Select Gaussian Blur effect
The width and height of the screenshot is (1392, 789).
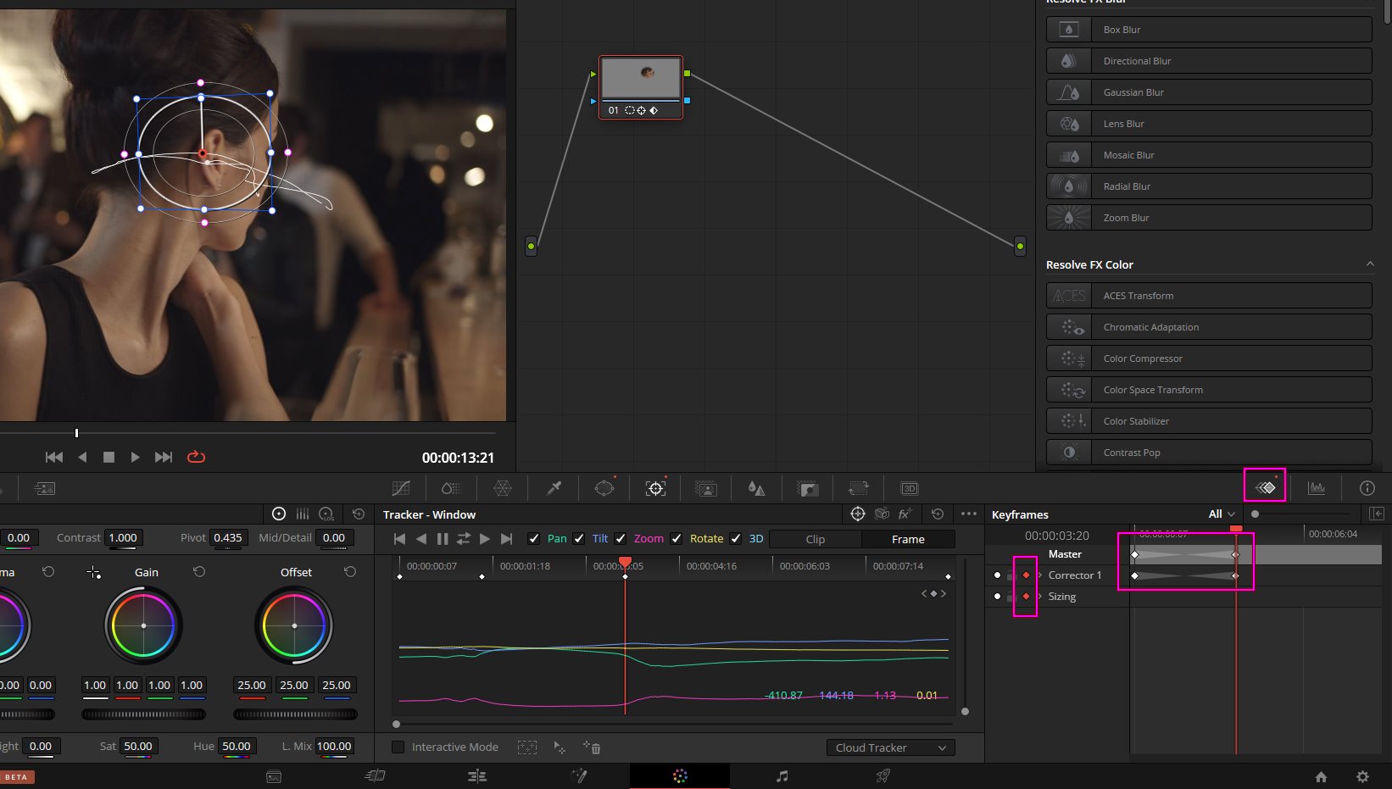click(1209, 92)
